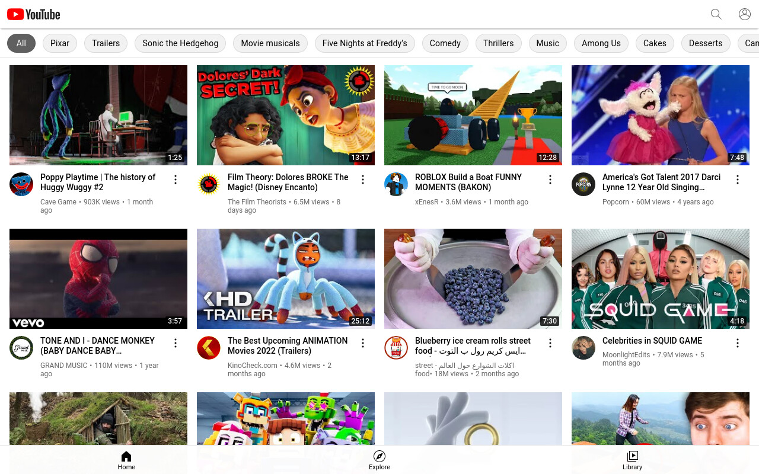Select the Desserts filter chip
Viewport: 759px width, 474px height.
point(706,43)
